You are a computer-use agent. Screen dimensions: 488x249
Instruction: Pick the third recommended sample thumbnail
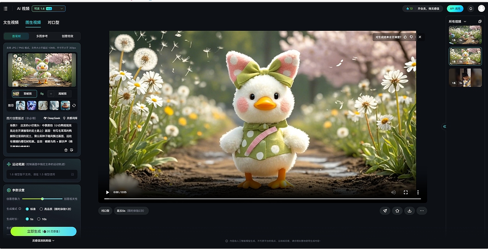(x=43, y=105)
